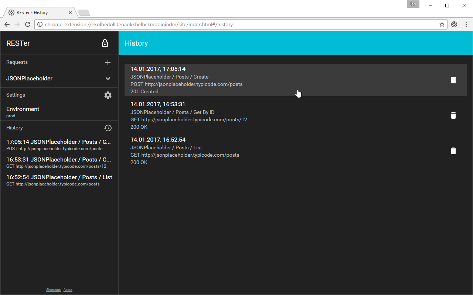Viewport: 473px width, 295px height.
Task: Delete the 16:52:54 Posts List entry
Action: point(453,151)
